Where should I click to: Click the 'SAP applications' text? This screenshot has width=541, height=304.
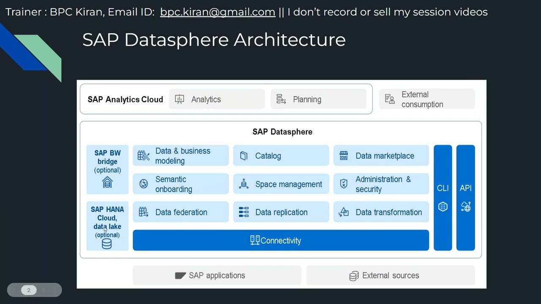pyautogui.click(x=217, y=275)
